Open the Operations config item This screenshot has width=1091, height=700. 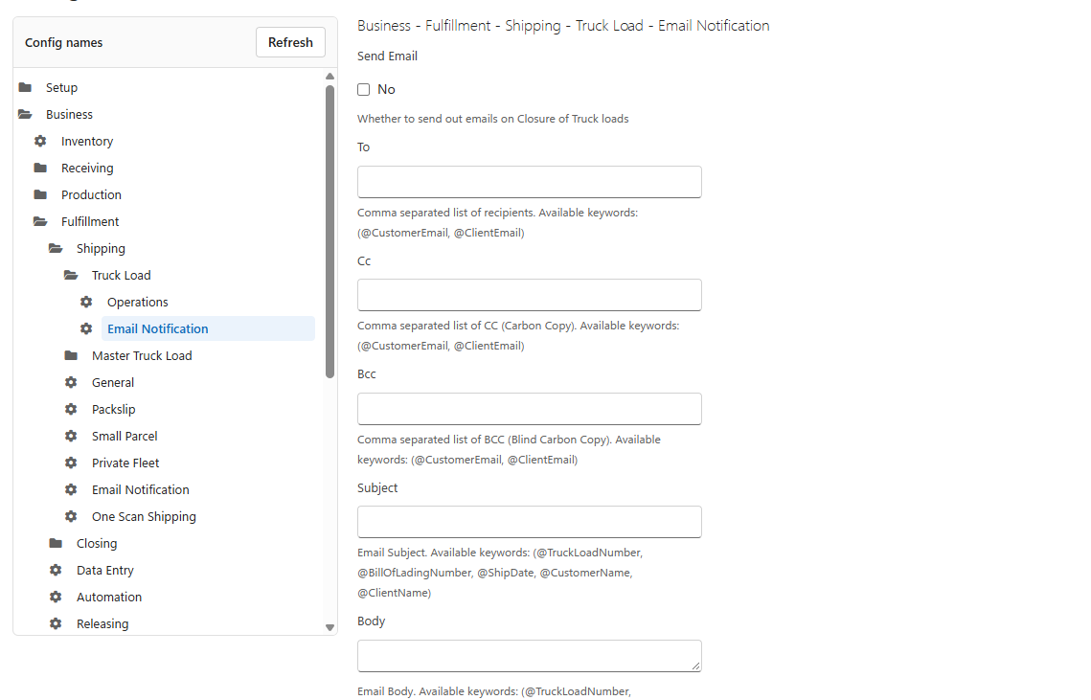[x=138, y=302]
